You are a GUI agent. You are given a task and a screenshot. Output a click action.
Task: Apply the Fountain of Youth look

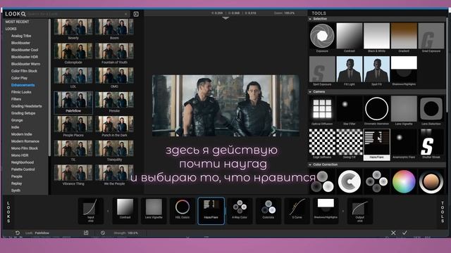pyautogui.click(x=114, y=53)
